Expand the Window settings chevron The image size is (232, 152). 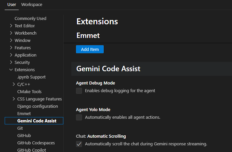click(11, 40)
